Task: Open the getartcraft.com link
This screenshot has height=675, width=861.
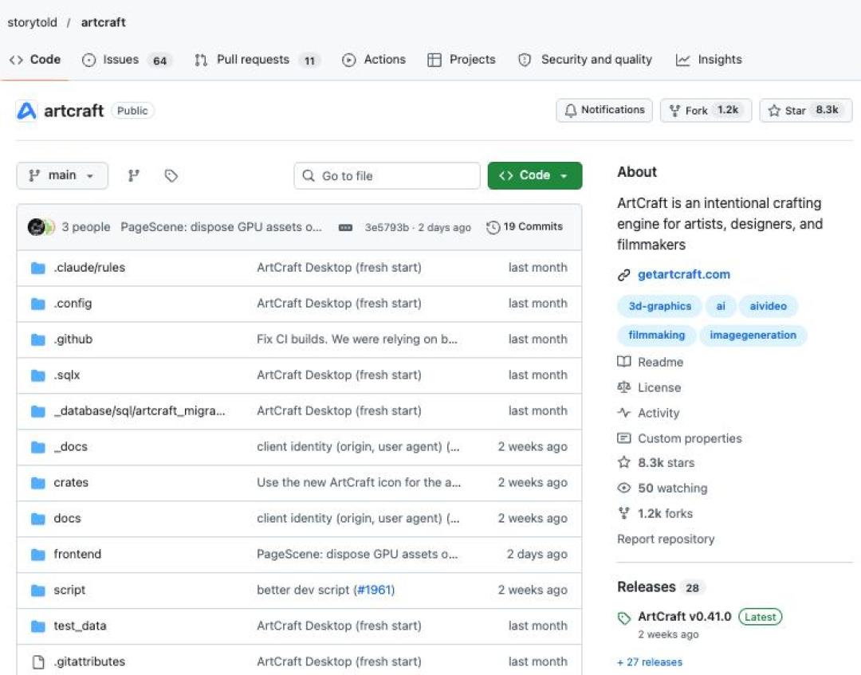Action: coord(684,274)
